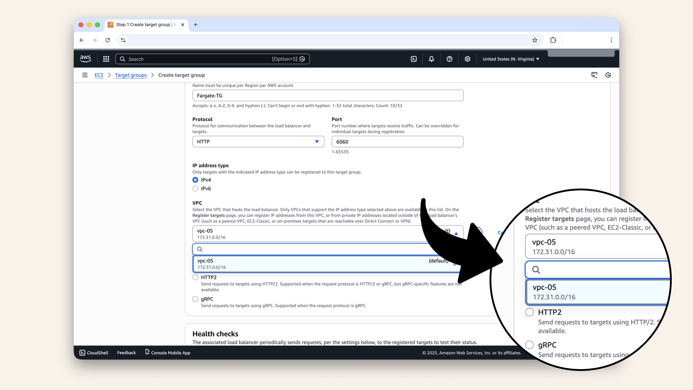Viewport: 693px width, 390px height.
Task: Click the Feedback button in the footer
Action: 126,352
